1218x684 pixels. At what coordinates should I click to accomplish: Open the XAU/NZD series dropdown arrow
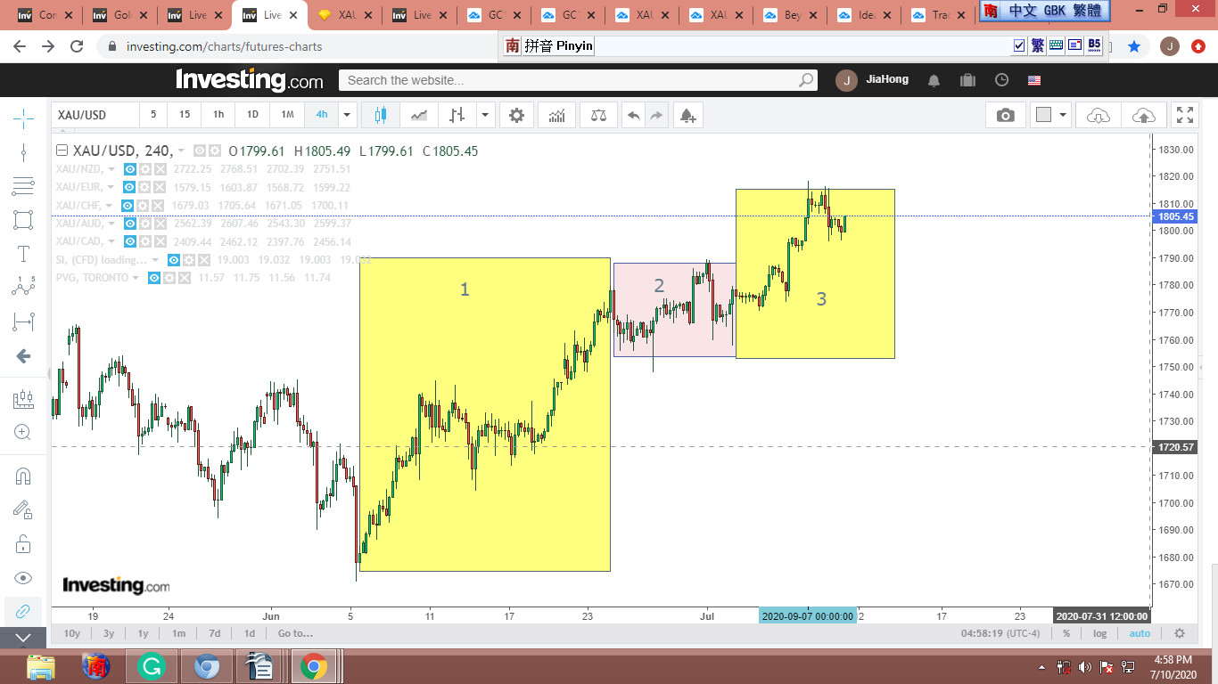point(111,169)
